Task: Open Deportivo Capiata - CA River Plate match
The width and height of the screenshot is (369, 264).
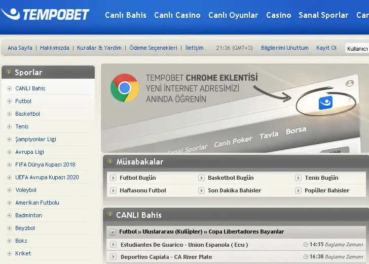Action: [166, 257]
